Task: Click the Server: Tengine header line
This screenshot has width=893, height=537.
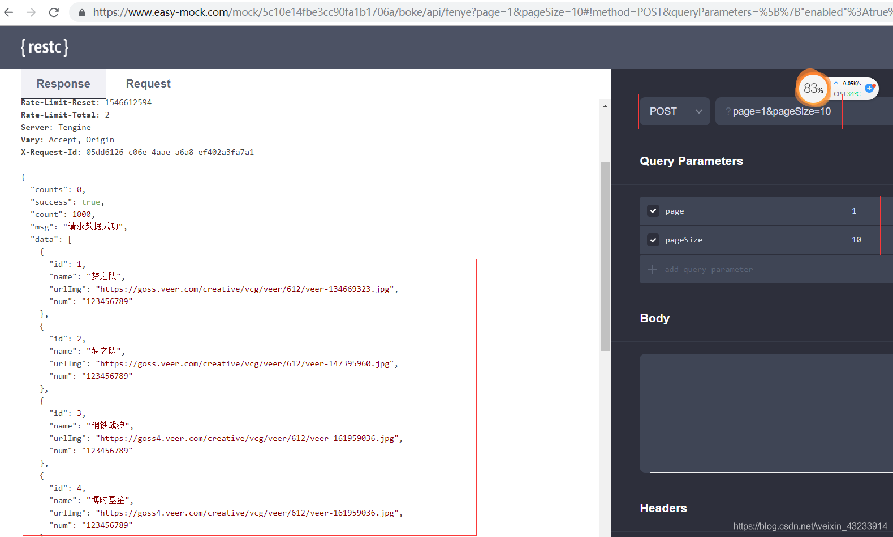Action: [x=56, y=127]
